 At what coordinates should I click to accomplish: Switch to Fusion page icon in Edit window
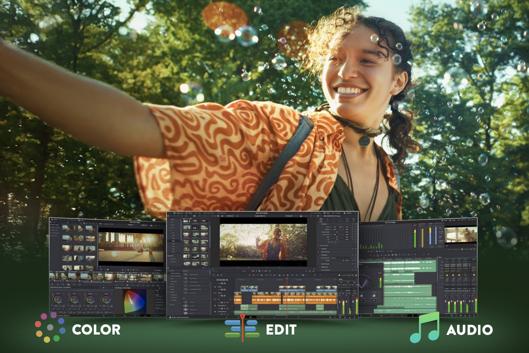tap(262, 317)
